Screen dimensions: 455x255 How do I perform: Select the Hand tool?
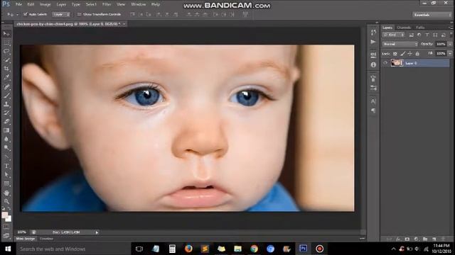tap(6, 193)
